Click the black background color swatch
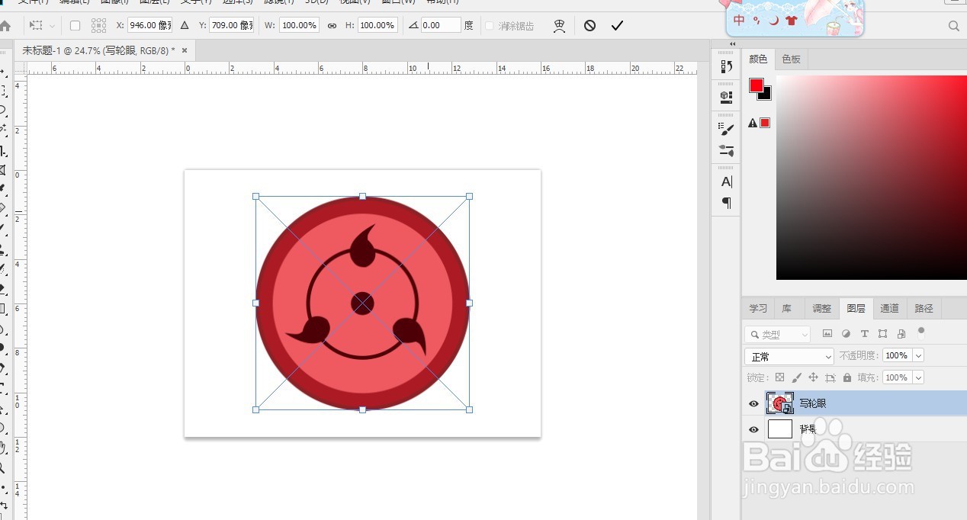This screenshot has height=520, width=967. (766, 95)
